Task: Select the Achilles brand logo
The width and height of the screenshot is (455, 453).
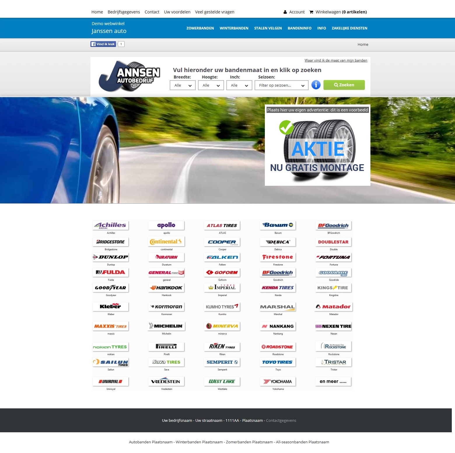Action: 111,225
